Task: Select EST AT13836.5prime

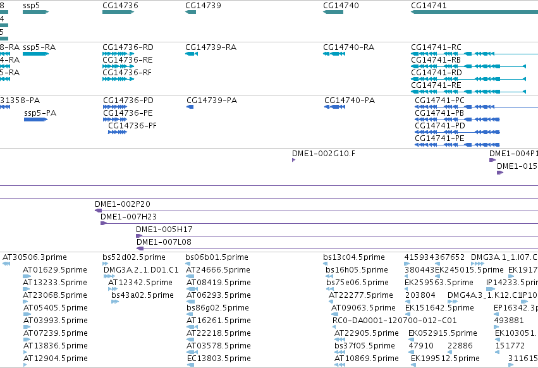Action: pyautogui.click(x=56, y=347)
